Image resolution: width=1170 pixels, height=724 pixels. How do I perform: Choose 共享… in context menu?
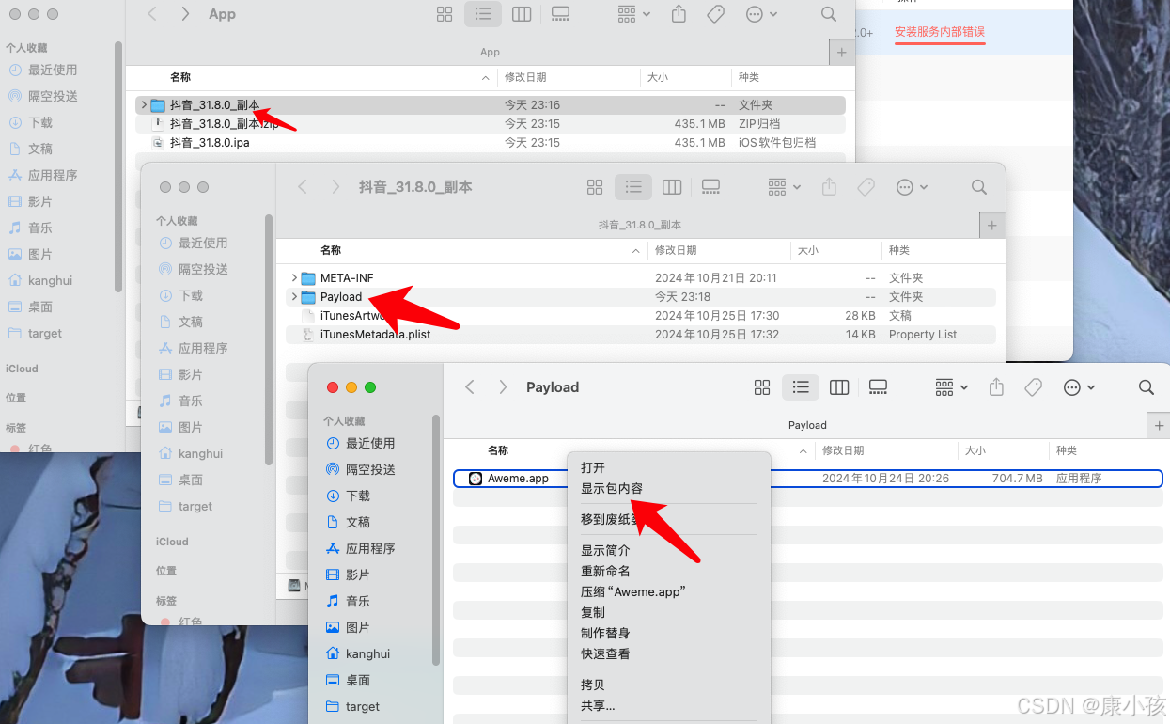pyautogui.click(x=598, y=705)
